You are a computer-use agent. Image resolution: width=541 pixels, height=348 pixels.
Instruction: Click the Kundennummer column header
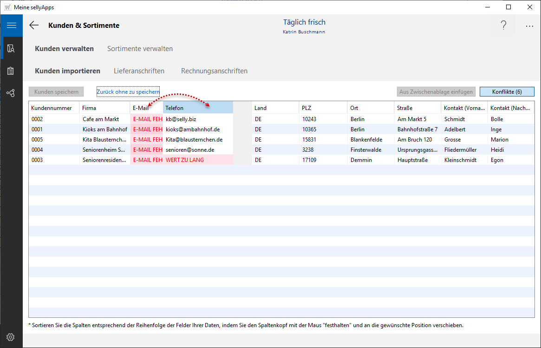(53, 108)
